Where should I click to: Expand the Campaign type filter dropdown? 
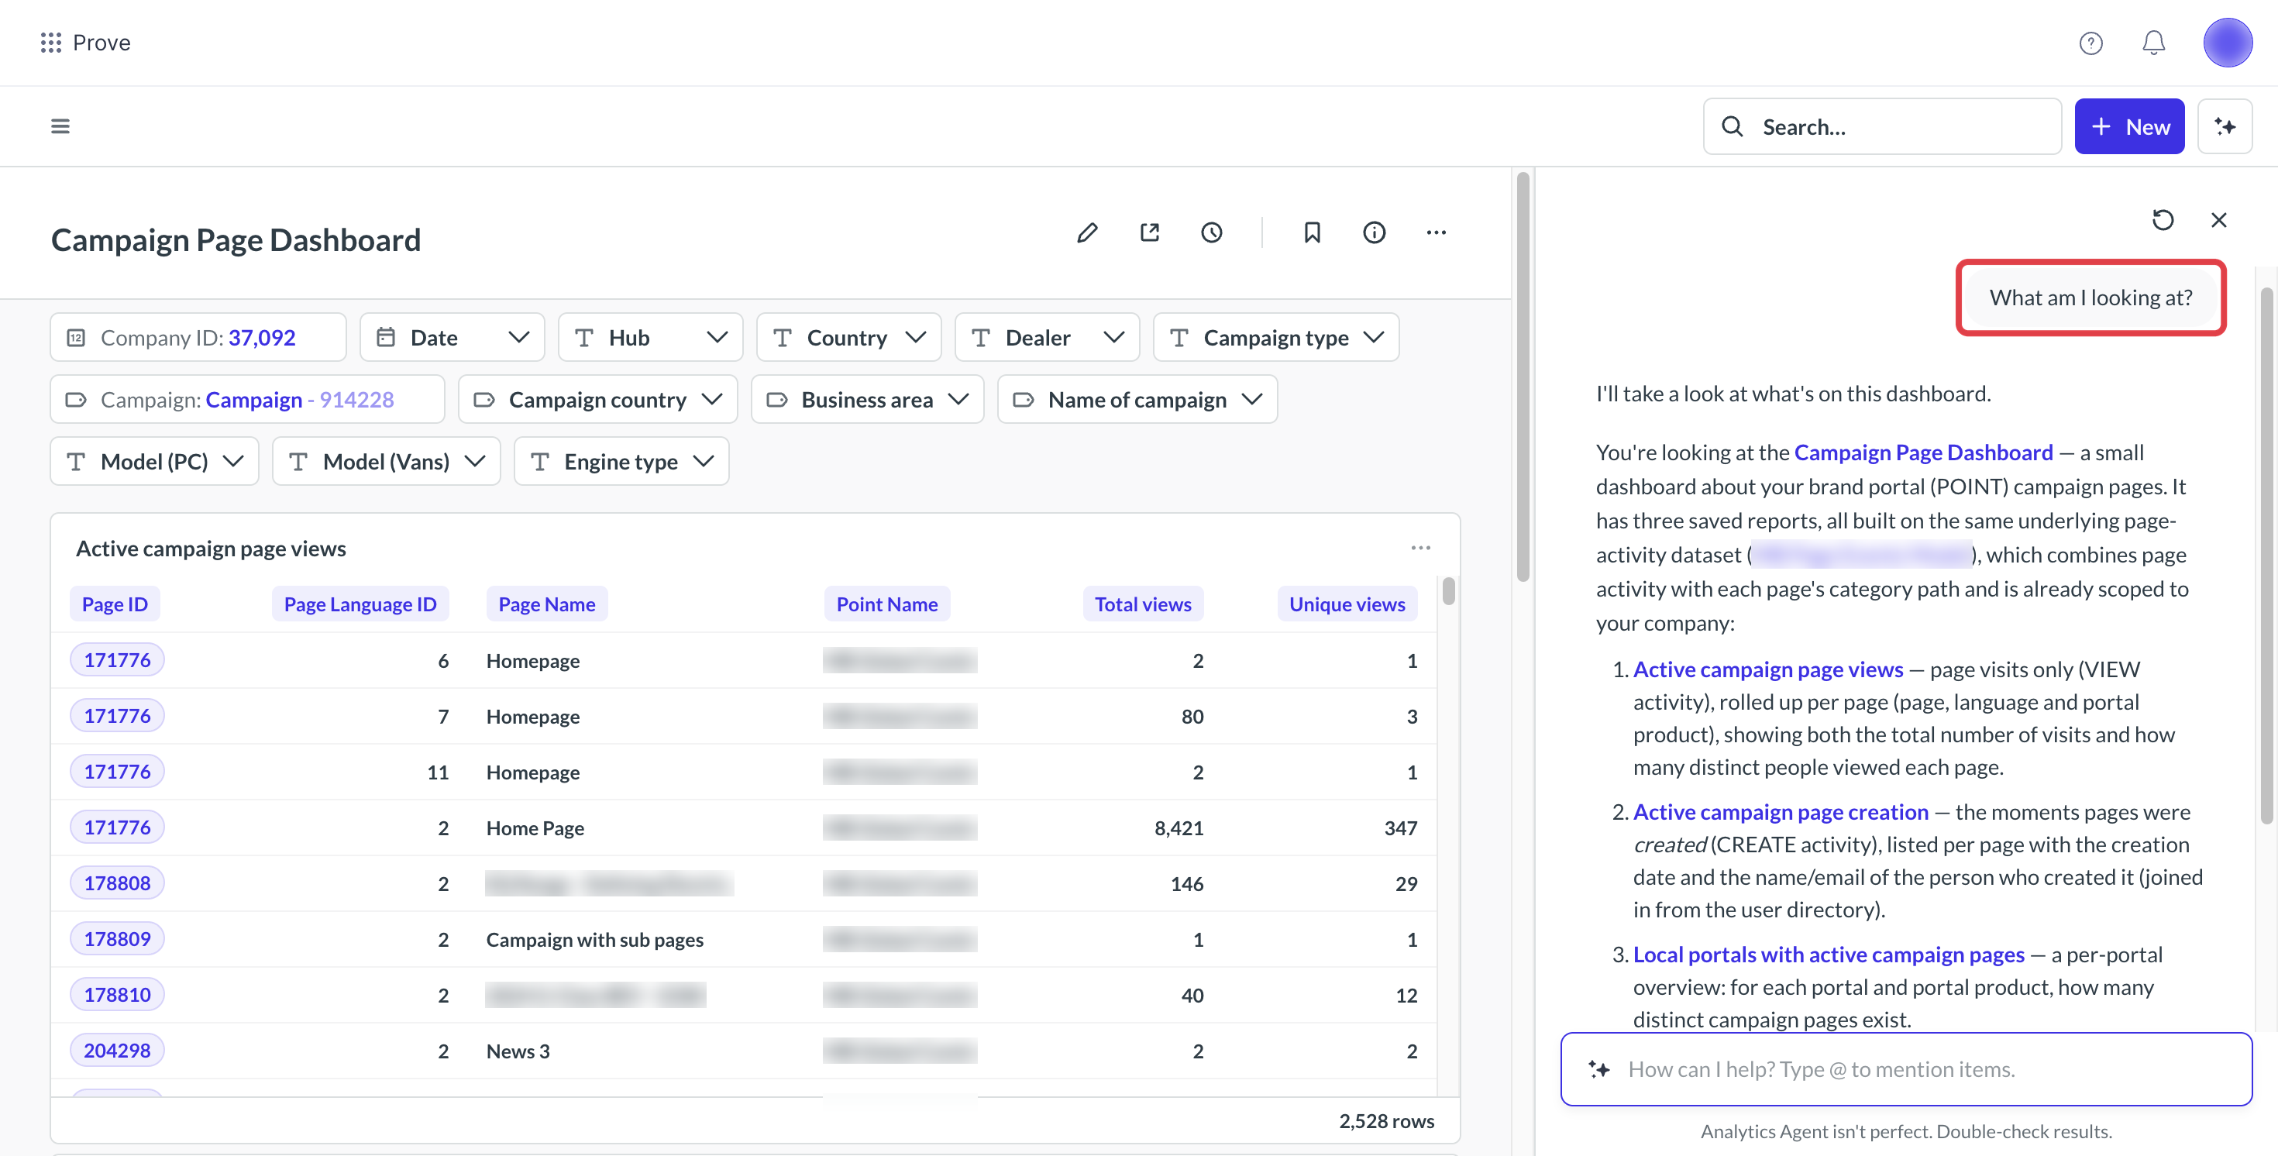pos(1276,337)
